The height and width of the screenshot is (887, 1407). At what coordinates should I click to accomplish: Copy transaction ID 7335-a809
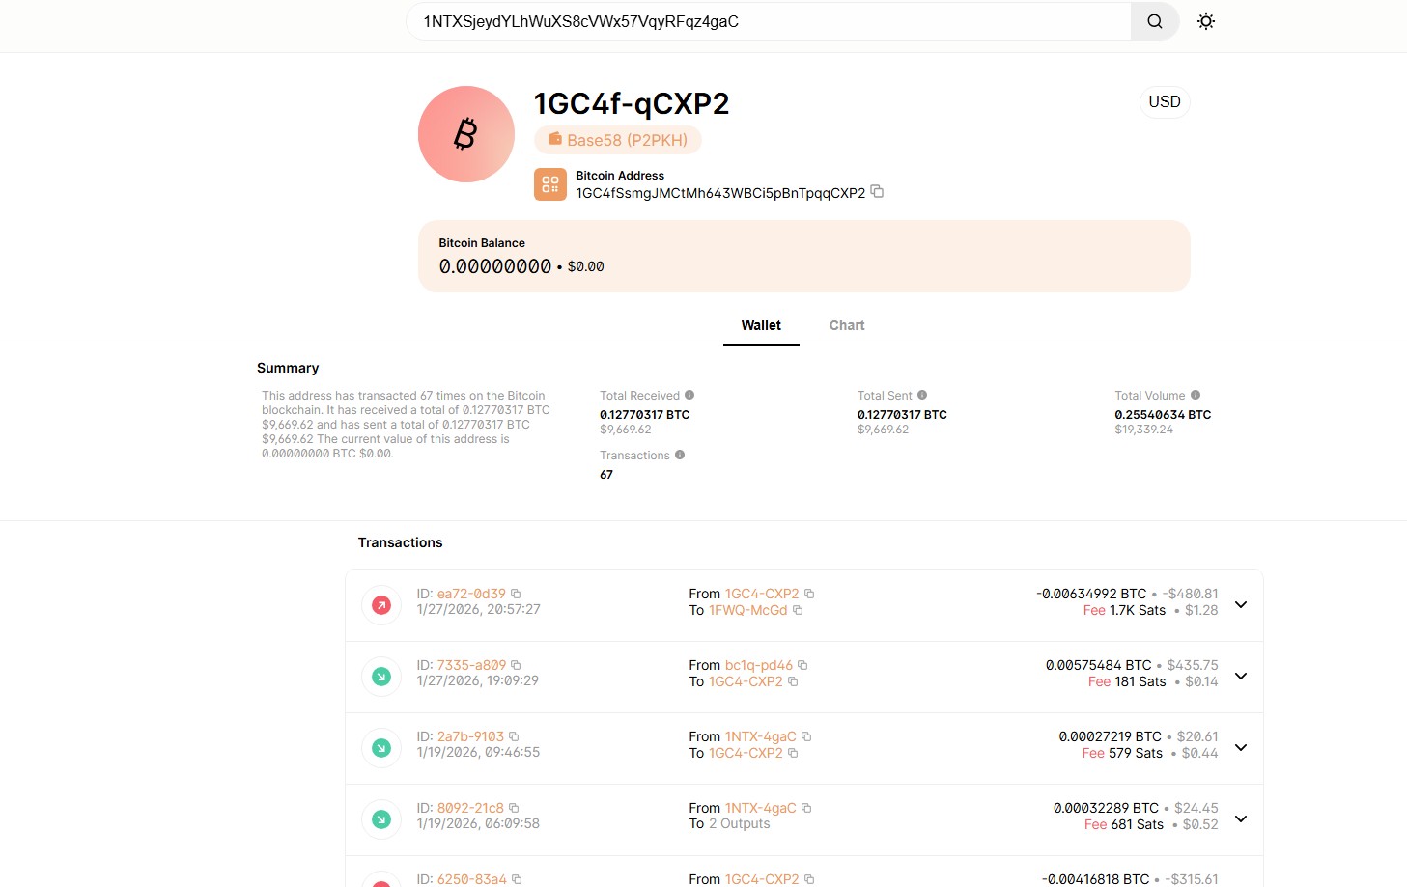click(516, 665)
